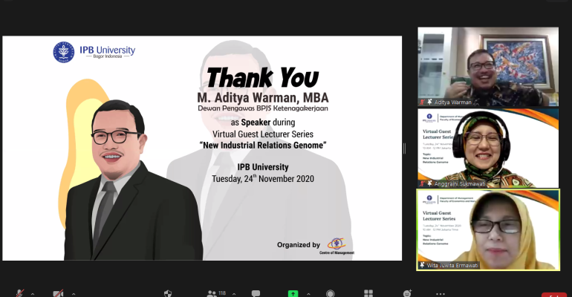The width and height of the screenshot is (572, 297).
Task: Click the Record circle icon
Action: click(x=330, y=293)
